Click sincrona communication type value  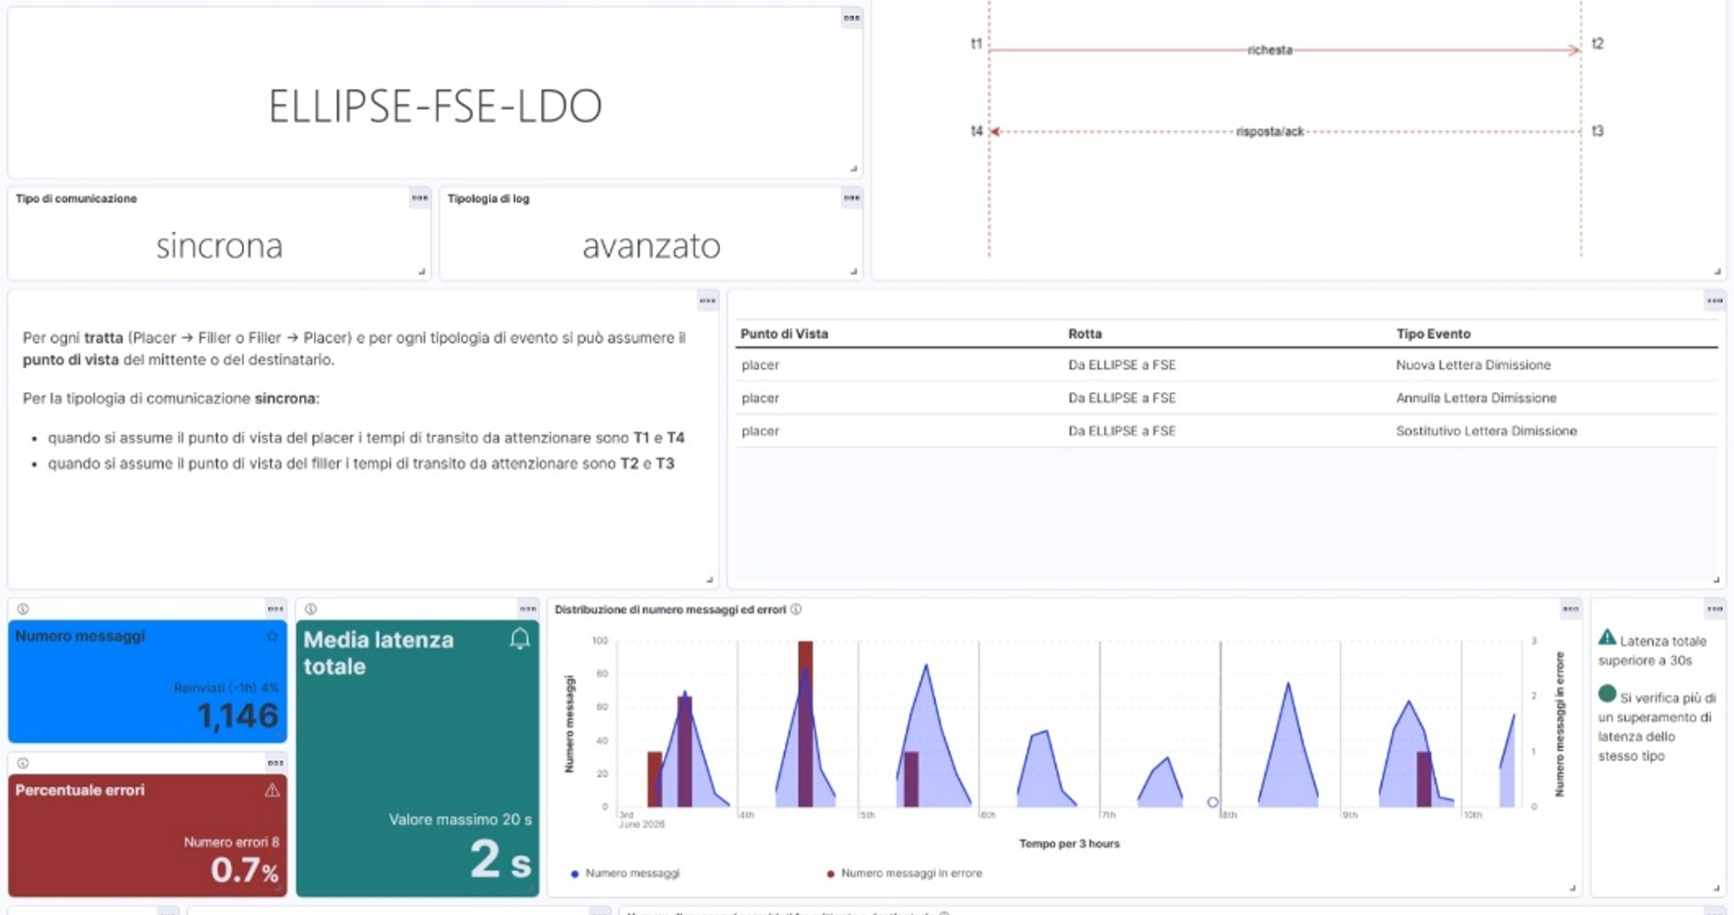click(x=219, y=246)
